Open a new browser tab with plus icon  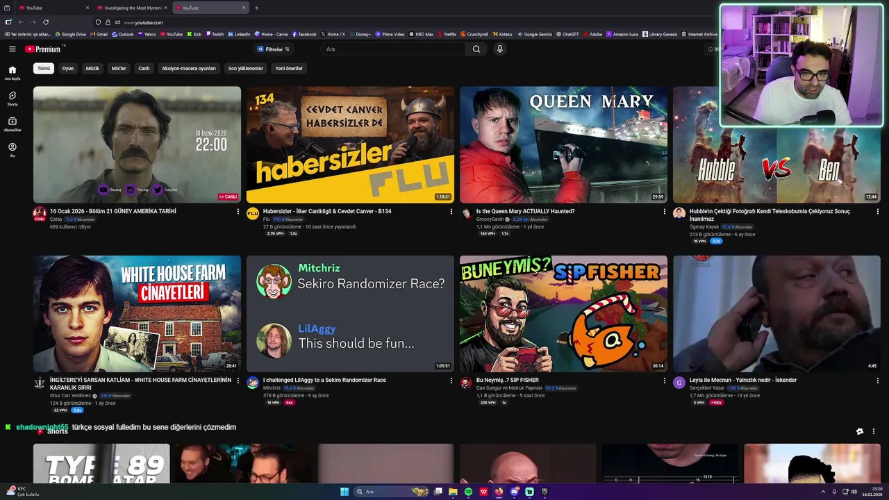[257, 8]
